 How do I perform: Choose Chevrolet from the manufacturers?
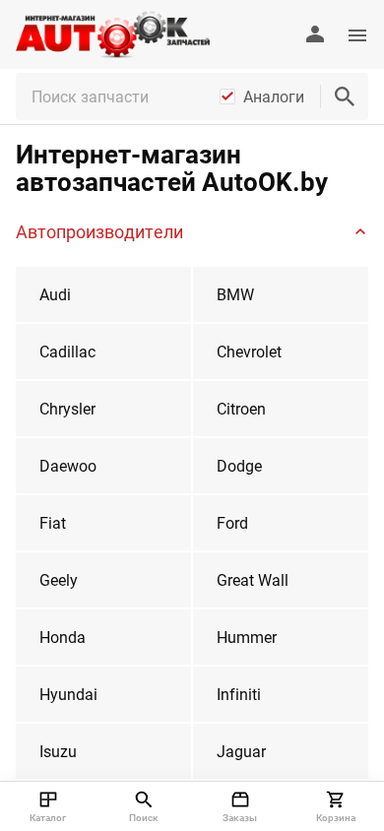pos(281,352)
